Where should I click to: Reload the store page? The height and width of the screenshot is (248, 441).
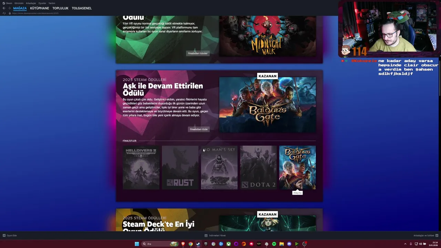click(x=4, y=13)
